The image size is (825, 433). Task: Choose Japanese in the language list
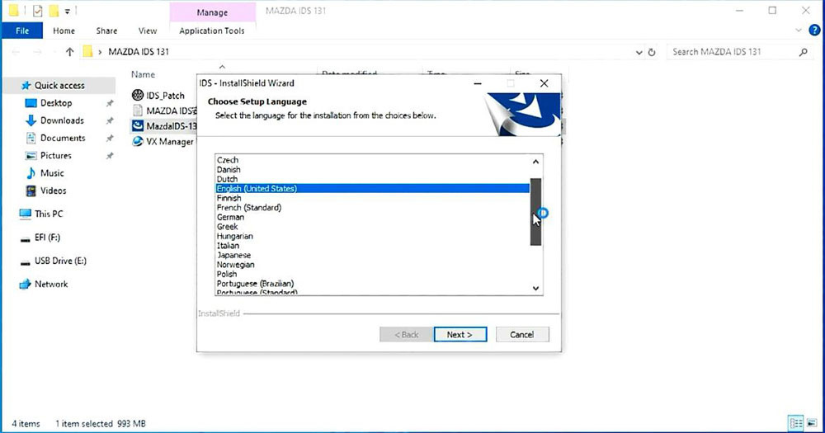click(233, 255)
